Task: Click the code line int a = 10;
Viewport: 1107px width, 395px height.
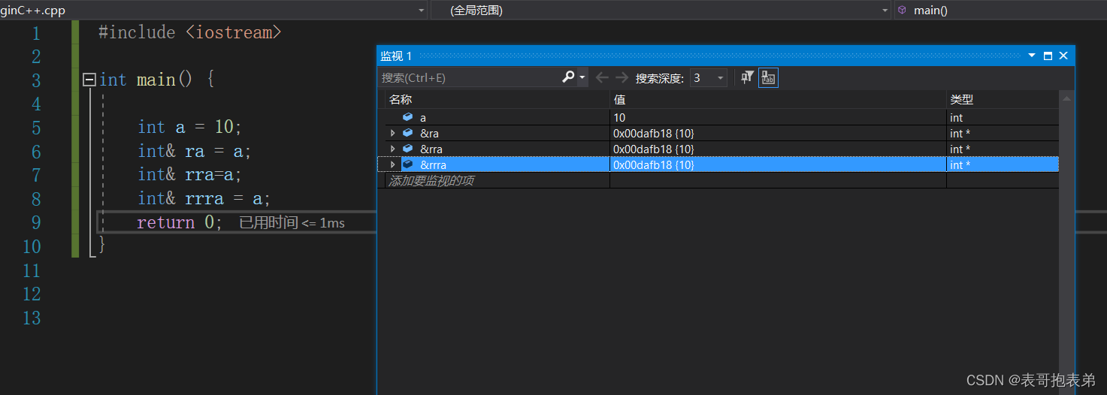Action: point(189,128)
